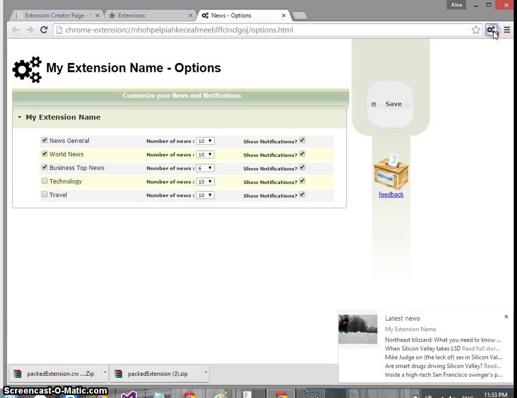Open When Silicon Valley takes LSD headline
The width and height of the screenshot is (517, 398).
point(442,348)
